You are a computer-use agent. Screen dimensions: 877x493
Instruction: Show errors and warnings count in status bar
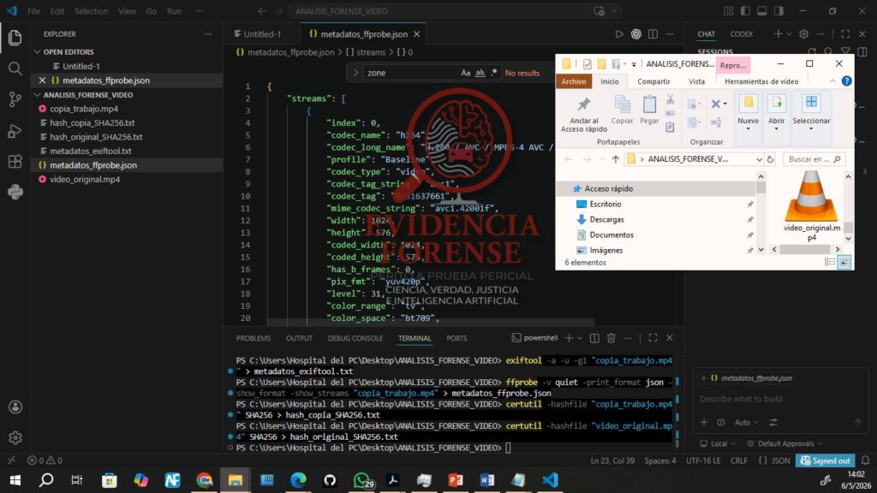(45, 460)
